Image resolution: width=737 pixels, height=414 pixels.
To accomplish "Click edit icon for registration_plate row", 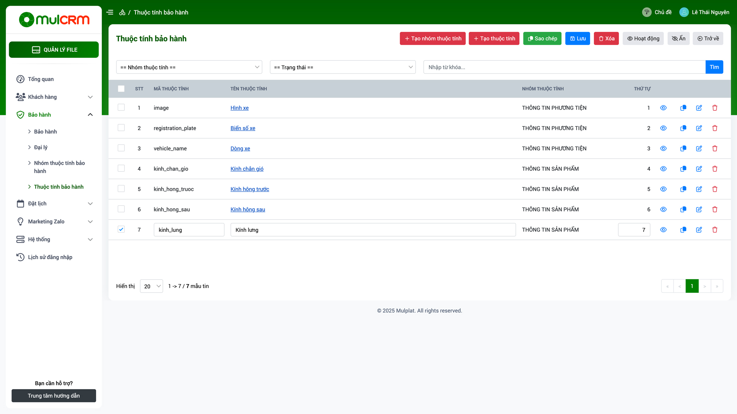I will point(699,128).
